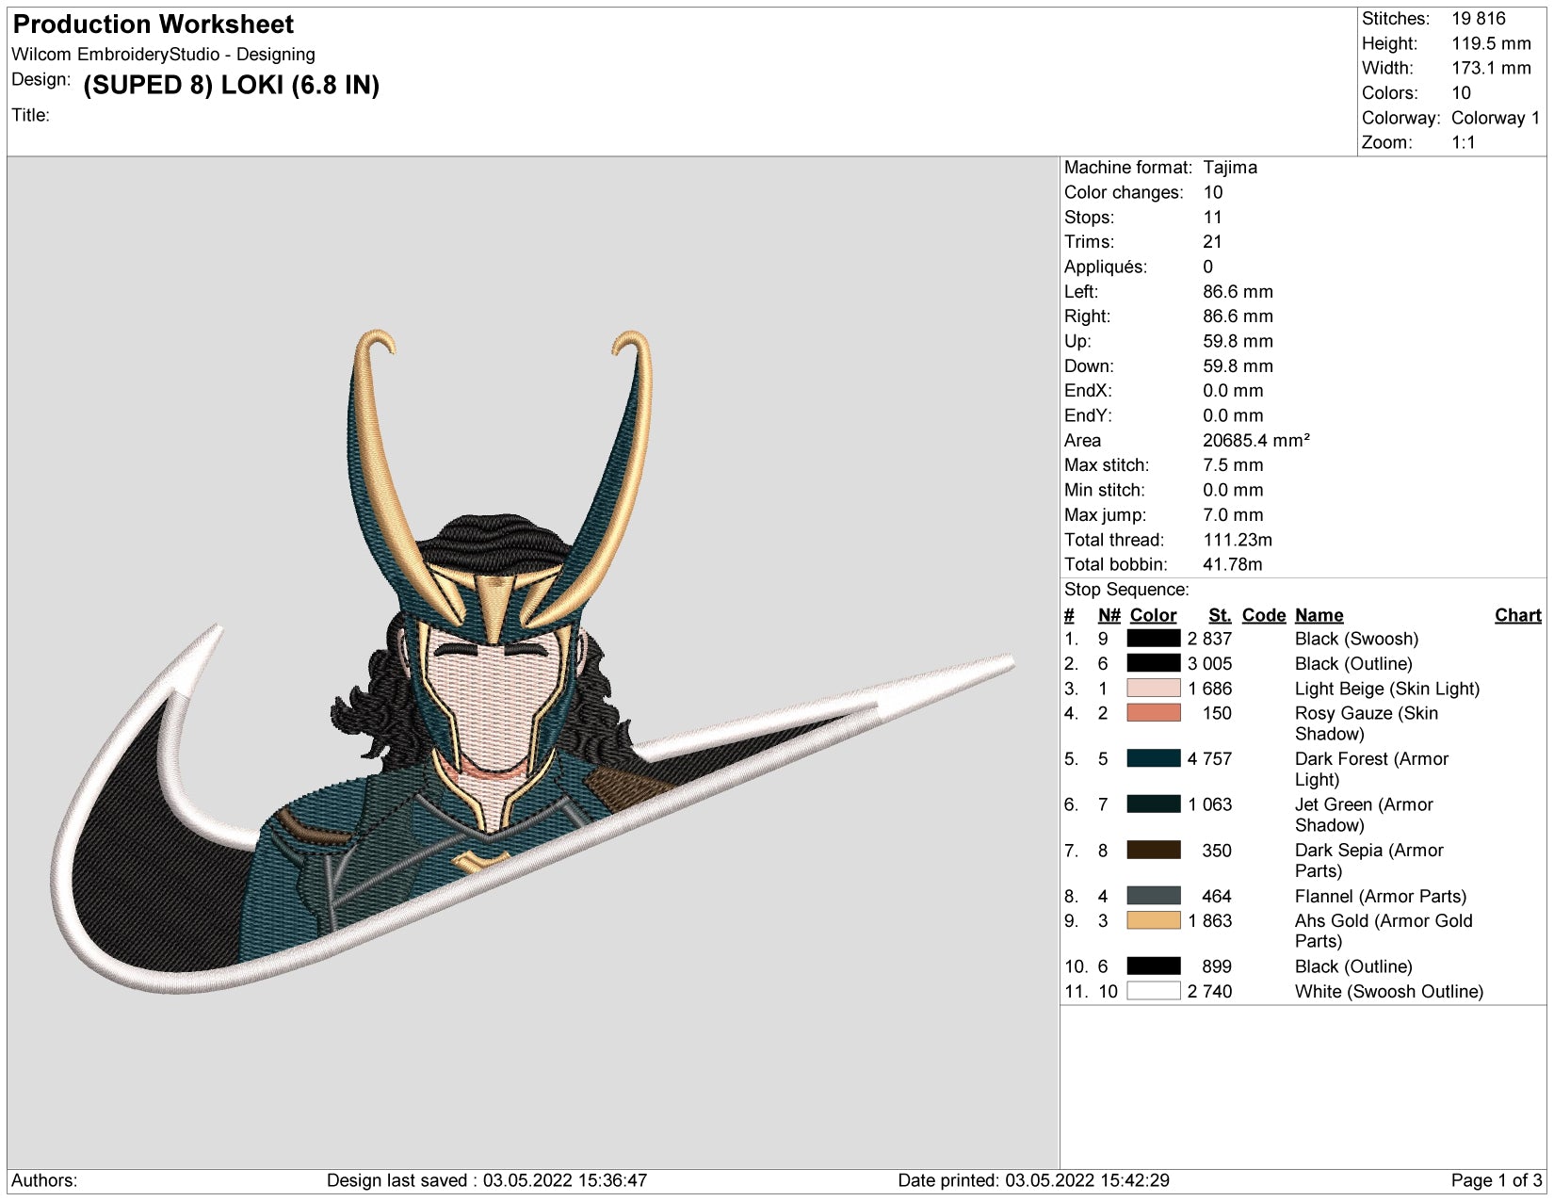
Task: Click stitch count '3 005'
Action: pos(1209,663)
